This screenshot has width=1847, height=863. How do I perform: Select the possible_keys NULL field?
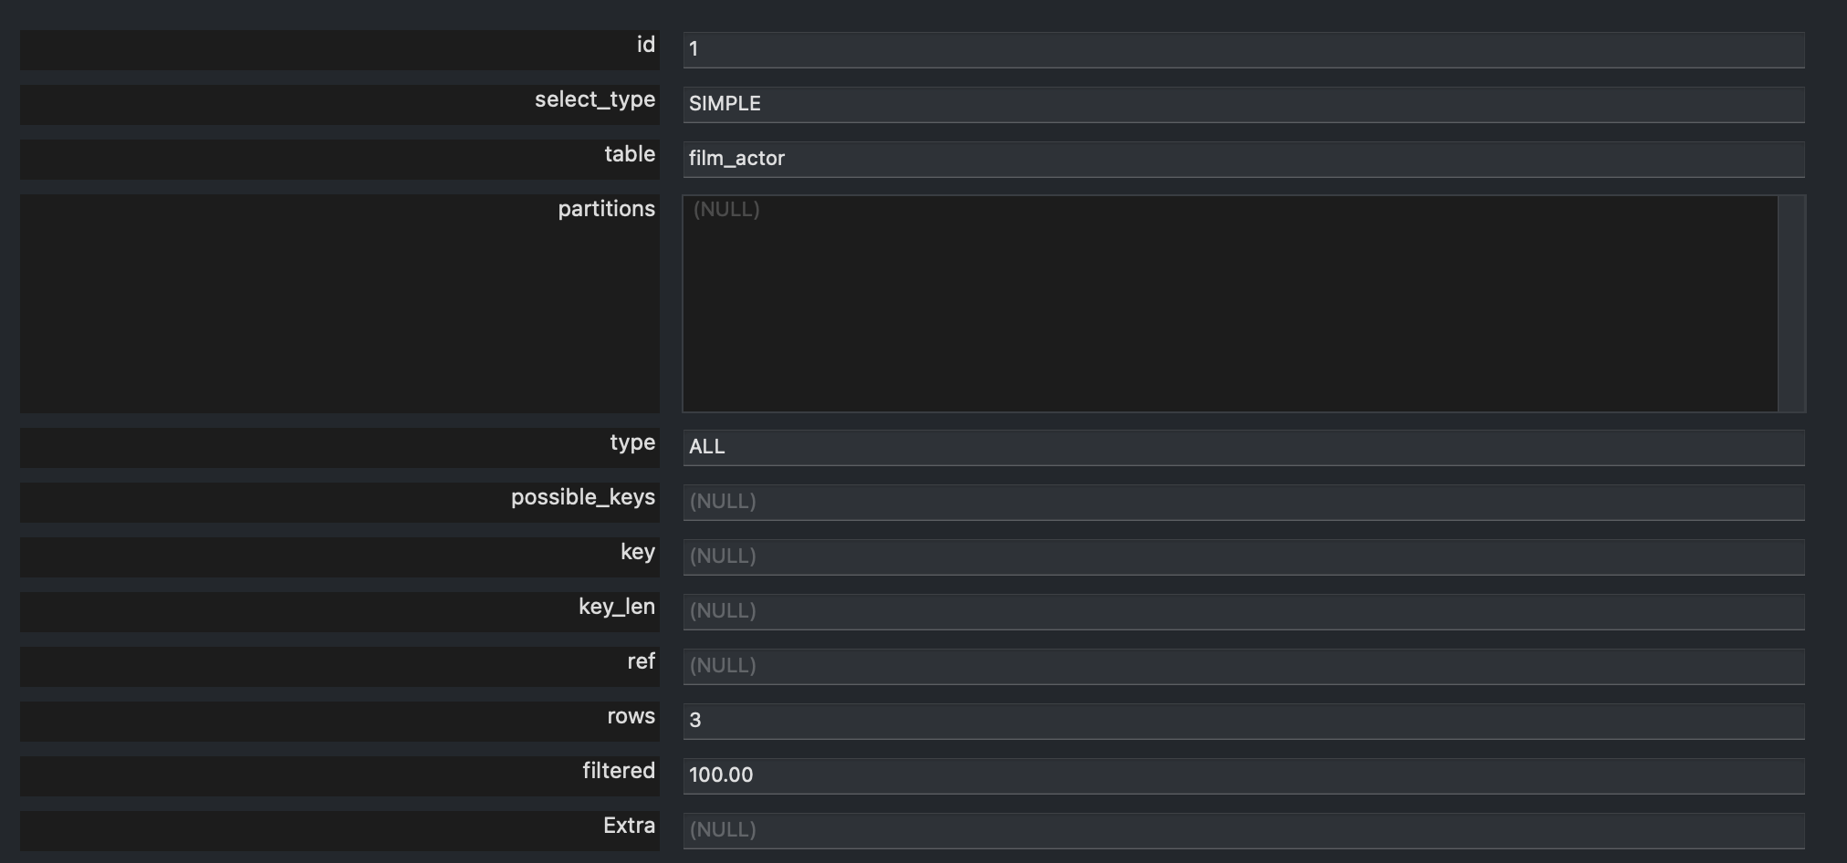(1243, 503)
